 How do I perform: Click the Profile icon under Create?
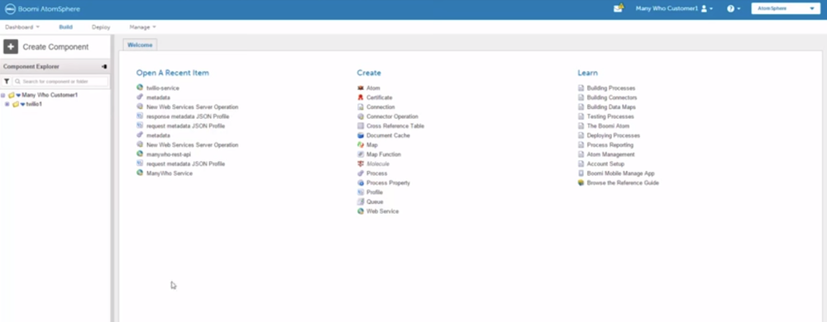click(x=361, y=192)
